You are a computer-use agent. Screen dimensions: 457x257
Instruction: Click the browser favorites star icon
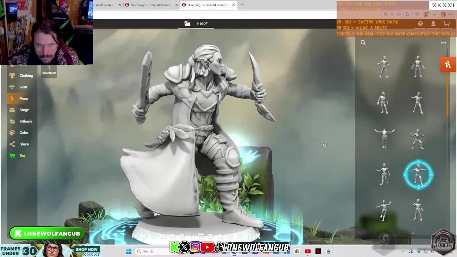(x=399, y=14)
